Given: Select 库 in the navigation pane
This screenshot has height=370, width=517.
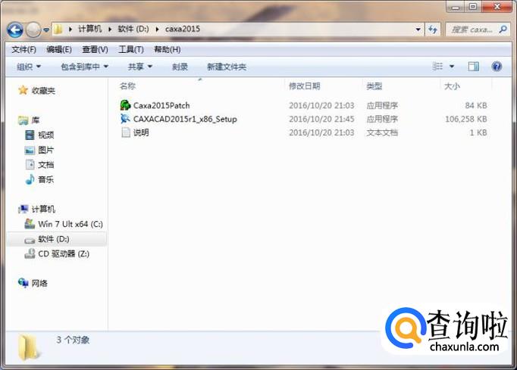Looking at the screenshot, I should pyautogui.click(x=36, y=120).
